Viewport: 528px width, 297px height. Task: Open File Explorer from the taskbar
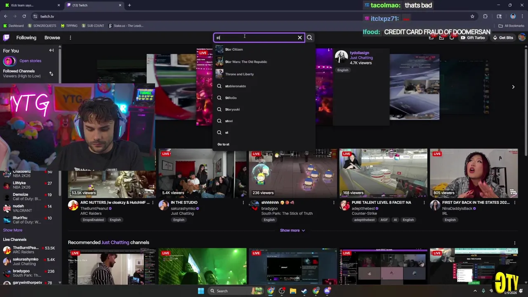coord(293,291)
